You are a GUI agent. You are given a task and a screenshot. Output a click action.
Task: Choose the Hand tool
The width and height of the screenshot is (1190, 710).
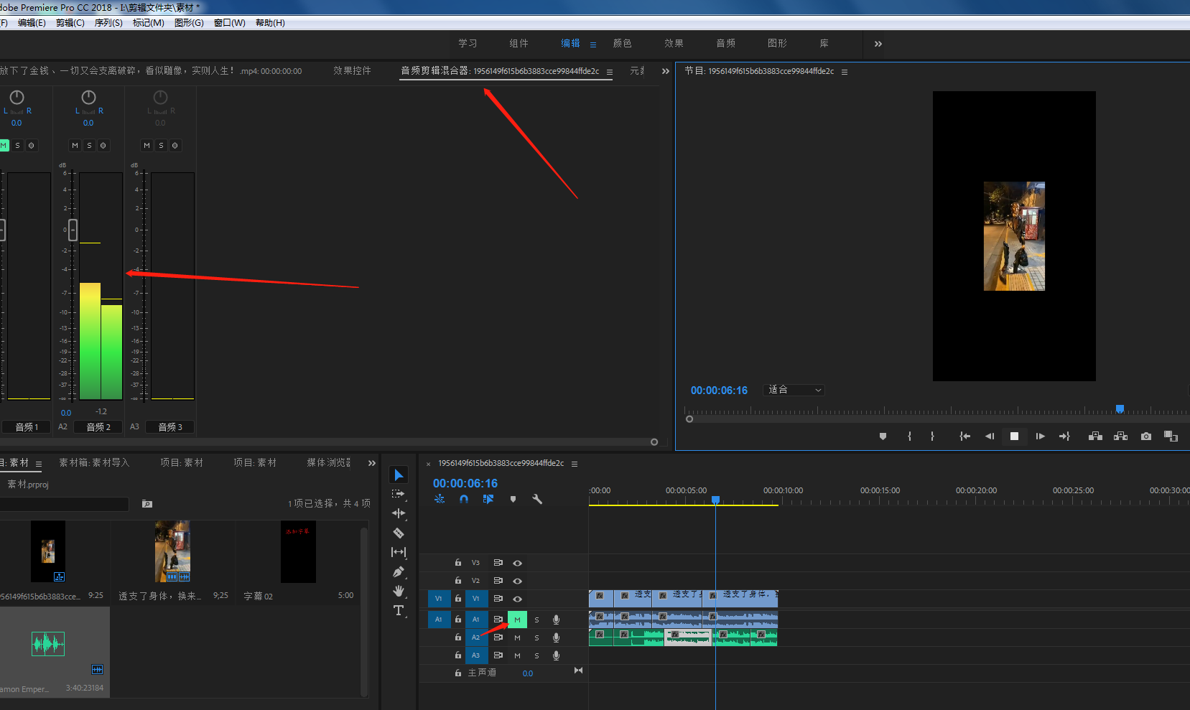(399, 591)
